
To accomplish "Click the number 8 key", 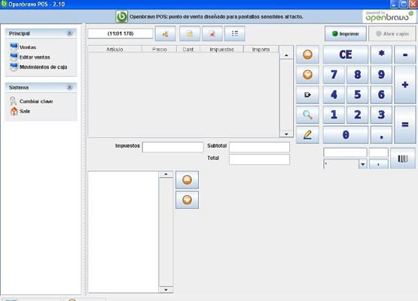I will (358, 75).
